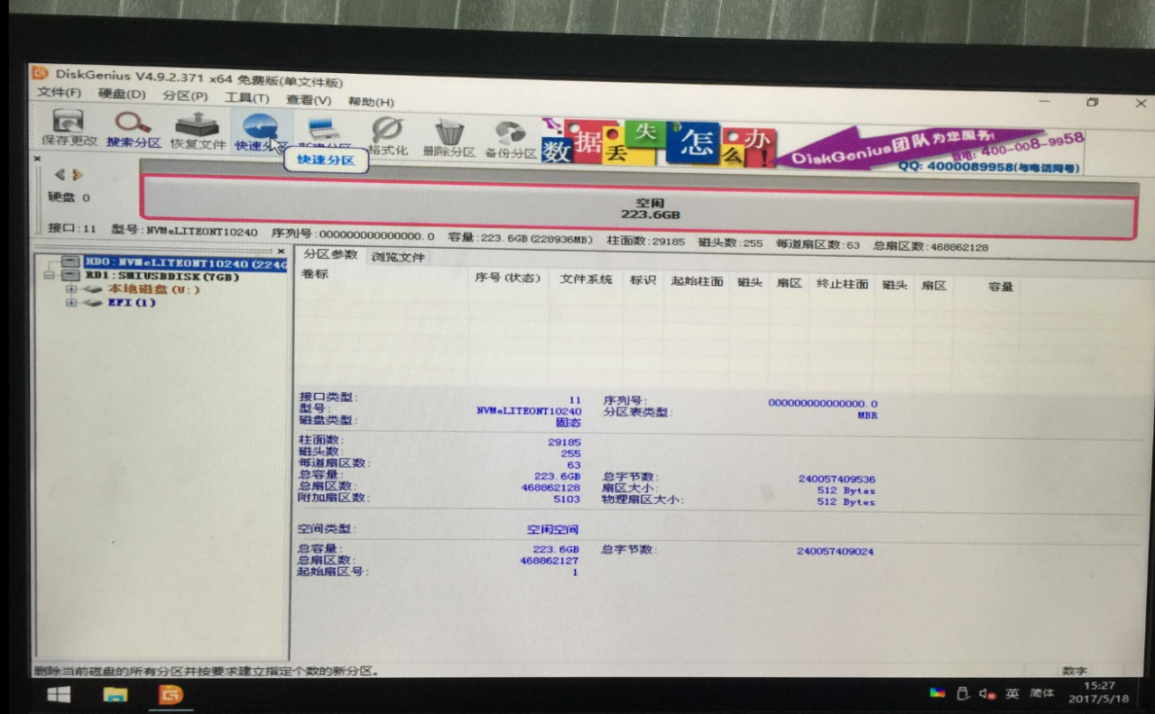The width and height of the screenshot is (1155, 714).
Task: Click the 240057409536 total bytes value
Action: point(836,479)
